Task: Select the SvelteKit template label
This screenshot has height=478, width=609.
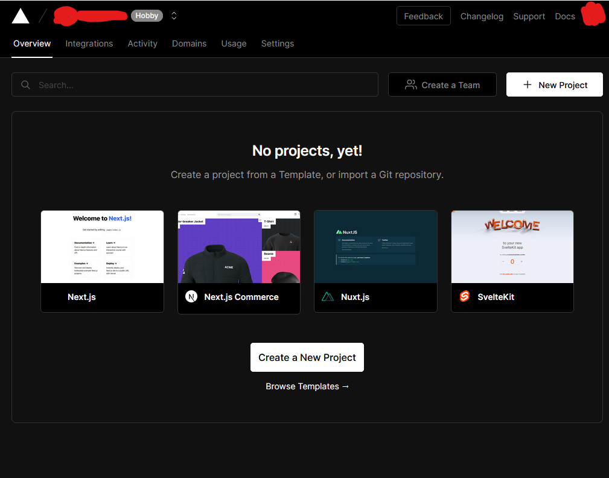Action: (x=496, y=297)
